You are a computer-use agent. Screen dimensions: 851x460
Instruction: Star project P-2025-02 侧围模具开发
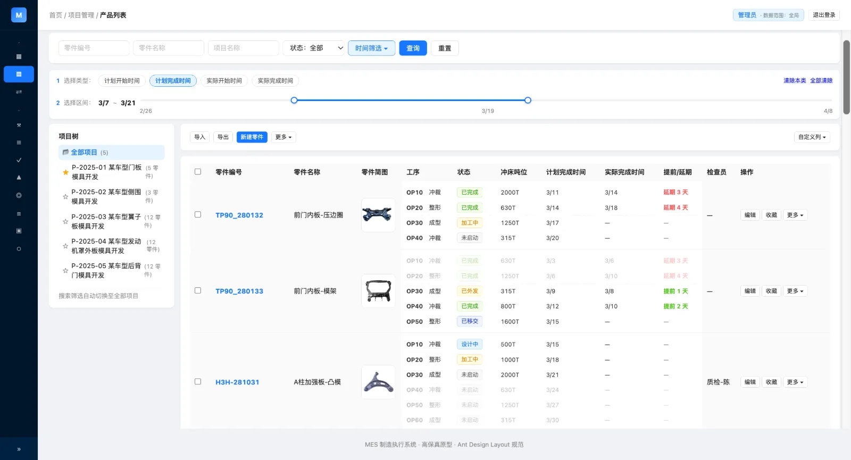[65, 197]
